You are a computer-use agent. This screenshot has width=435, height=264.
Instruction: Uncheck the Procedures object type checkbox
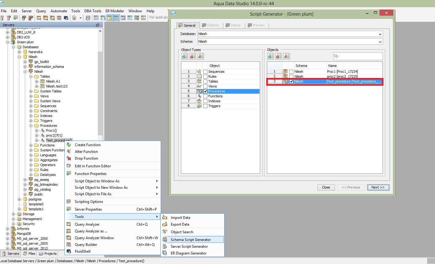(x=206, y=91)
